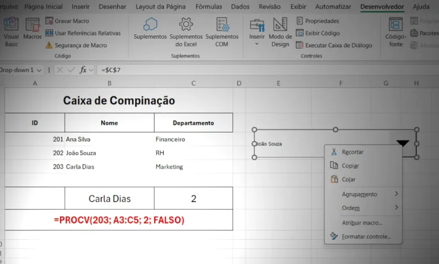This screenshot has height=264, width=439.
Task: Click the result cell showing 2
Action: pyautogui.click(x=194, y=198)
